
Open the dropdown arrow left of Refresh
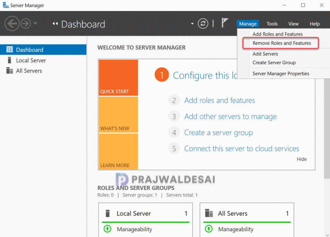[x=192, y=24]
